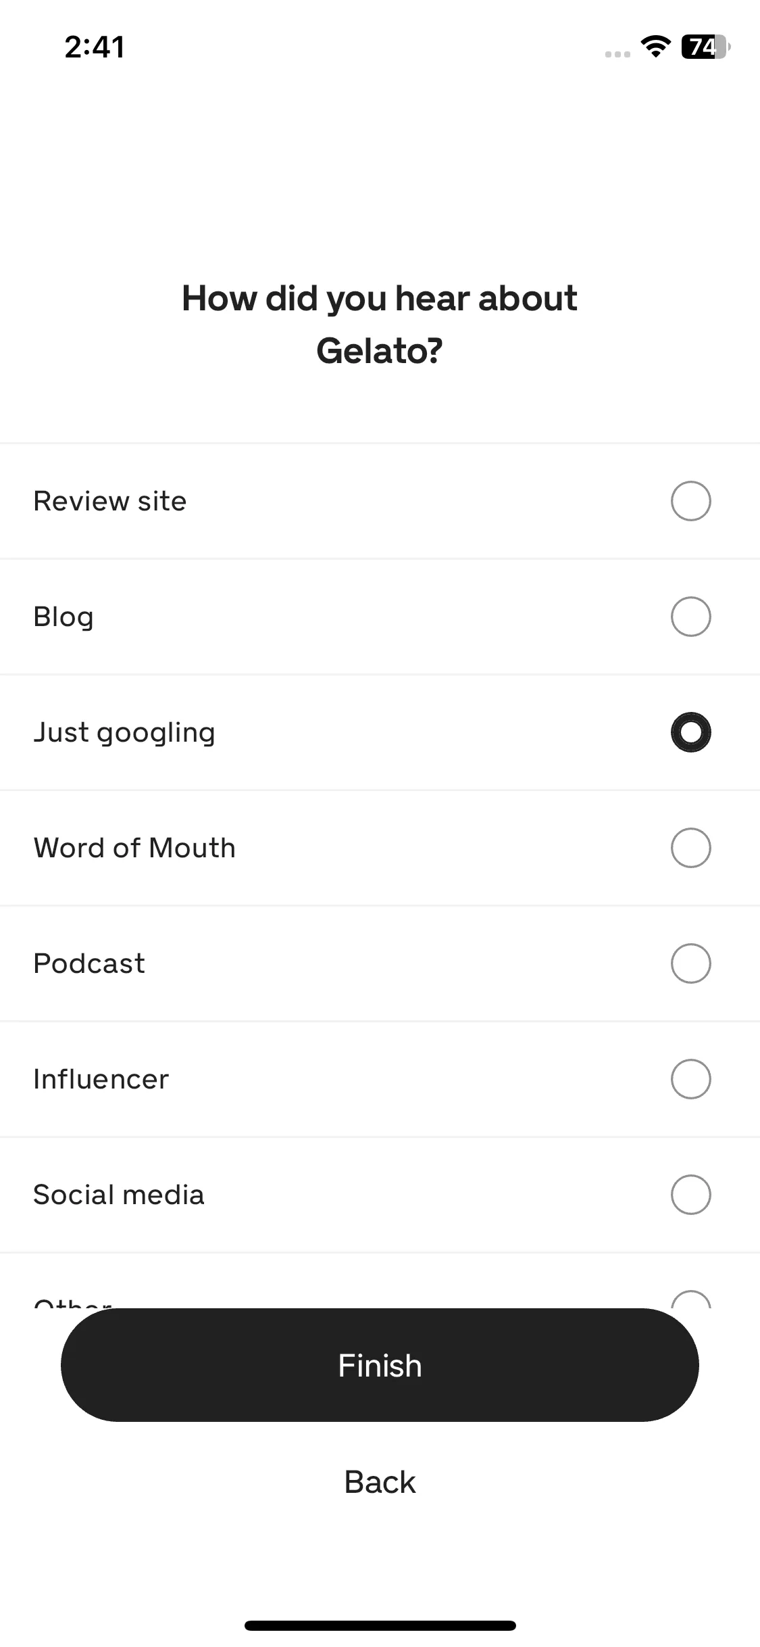Tap the Blog option text
Screen dimensions: 760x1647
pyautogui.click(x=64, y=617)
